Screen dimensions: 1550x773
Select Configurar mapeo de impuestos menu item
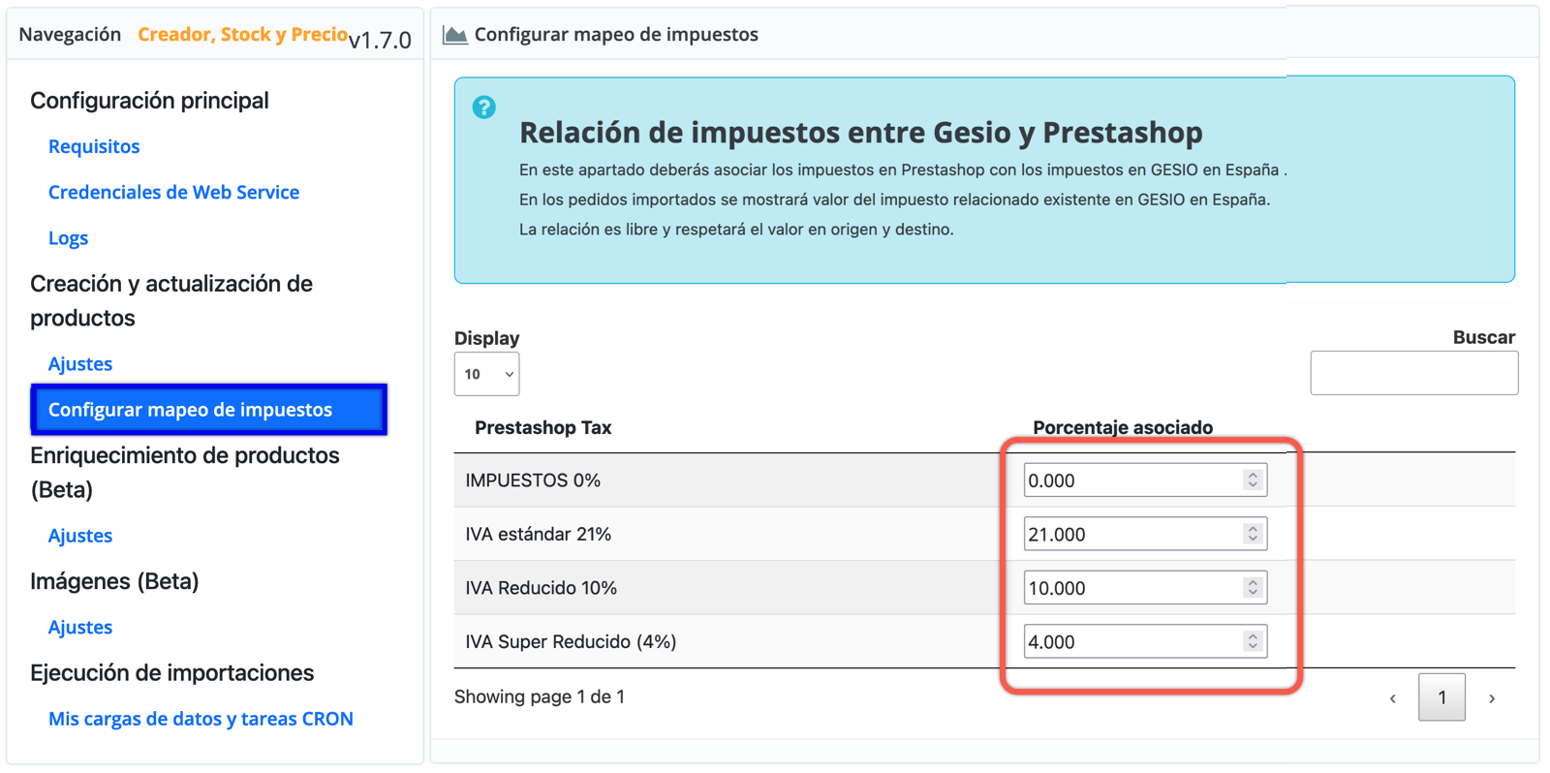209,409
